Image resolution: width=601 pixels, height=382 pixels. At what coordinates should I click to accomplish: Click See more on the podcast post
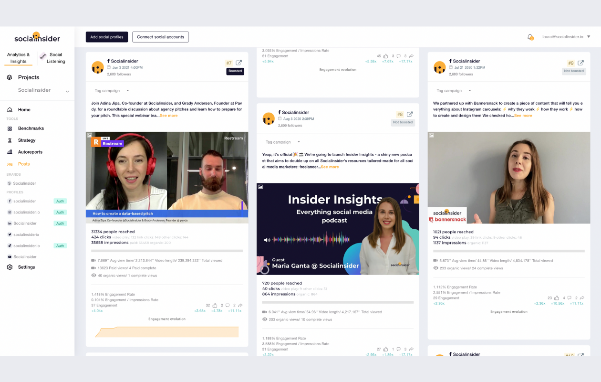[x=330, y=167]
